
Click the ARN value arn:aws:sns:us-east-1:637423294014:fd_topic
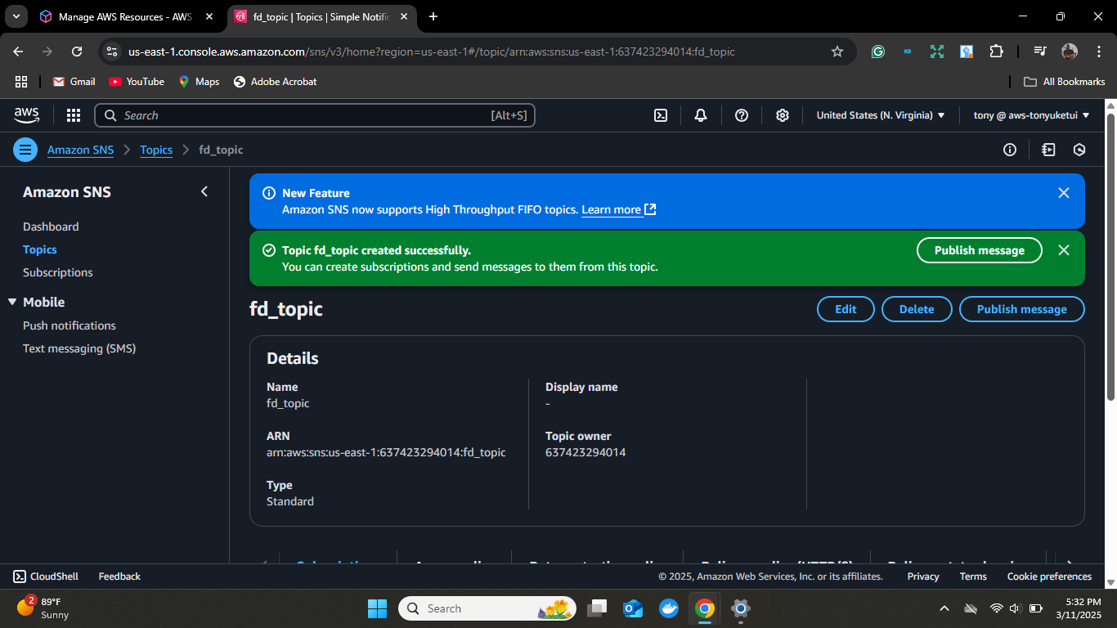(386, 452)
